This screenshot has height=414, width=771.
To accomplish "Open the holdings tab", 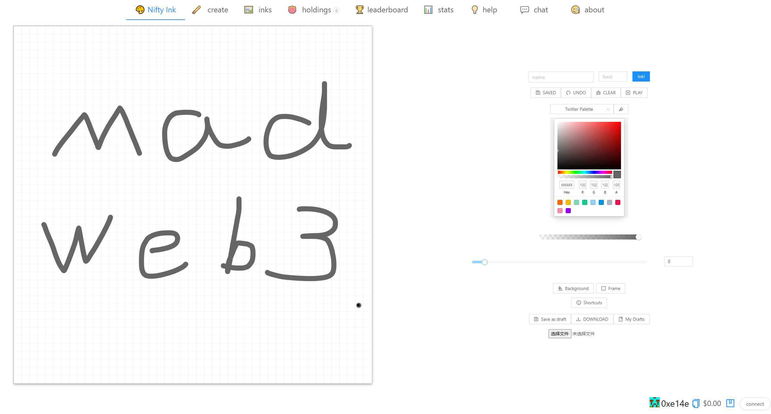I will 313,10.
